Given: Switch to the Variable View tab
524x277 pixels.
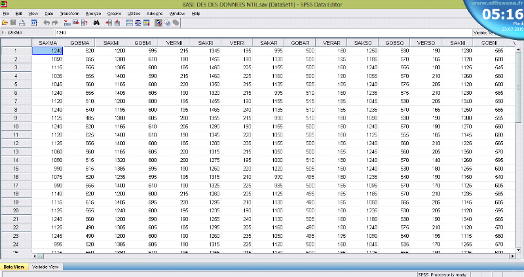Looking at the screenshot, I should click(x=46, y=267).
